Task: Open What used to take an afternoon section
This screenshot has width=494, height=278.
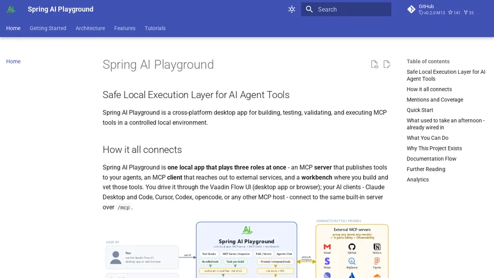Action: pos(445,124)
